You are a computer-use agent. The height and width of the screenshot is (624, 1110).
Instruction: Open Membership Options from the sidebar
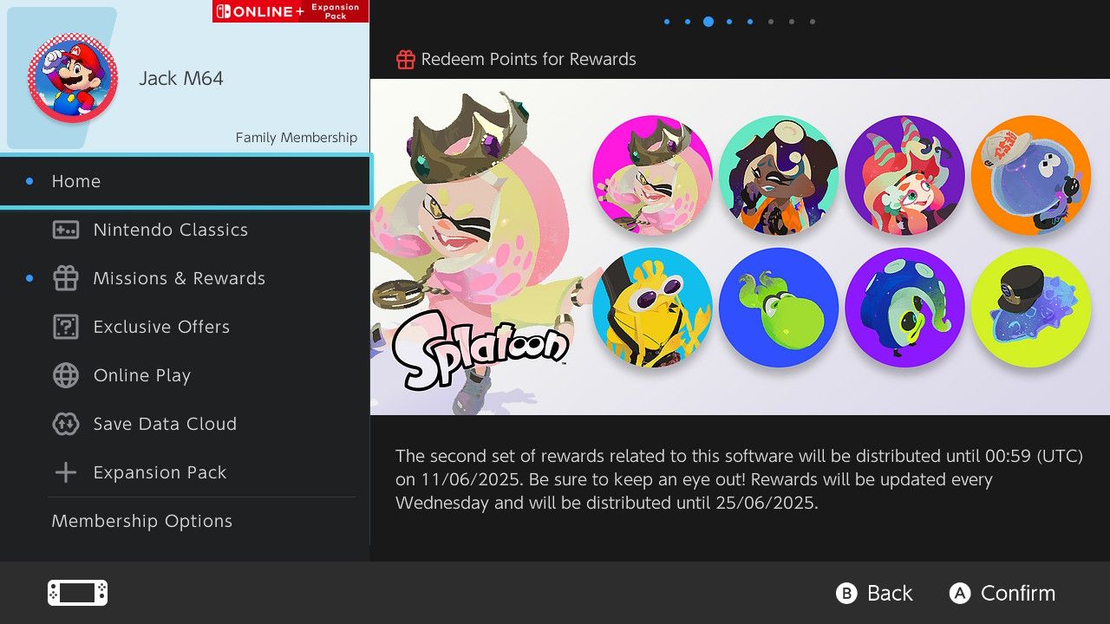[x=141, y=521]
